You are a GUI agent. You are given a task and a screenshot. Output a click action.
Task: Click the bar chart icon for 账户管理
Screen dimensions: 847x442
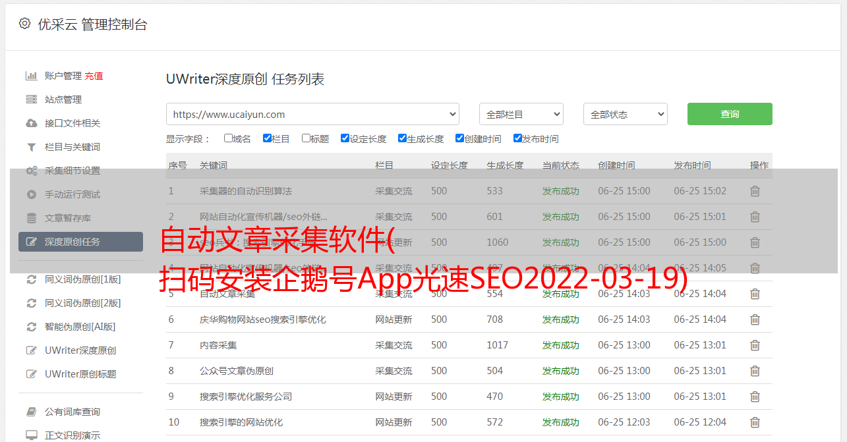pyautogui.click(x=31, y=76)
